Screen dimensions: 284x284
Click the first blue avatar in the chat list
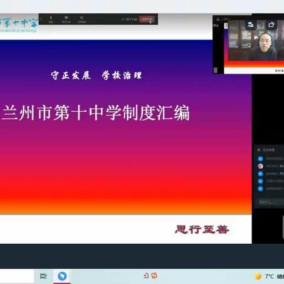coord(260,159)
